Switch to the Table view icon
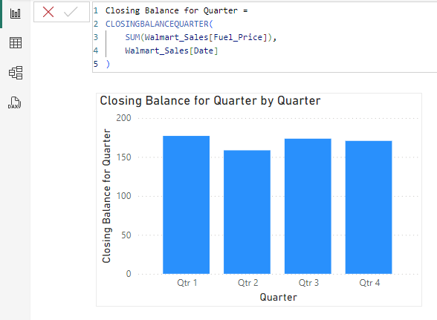 (x=16, y=42)
